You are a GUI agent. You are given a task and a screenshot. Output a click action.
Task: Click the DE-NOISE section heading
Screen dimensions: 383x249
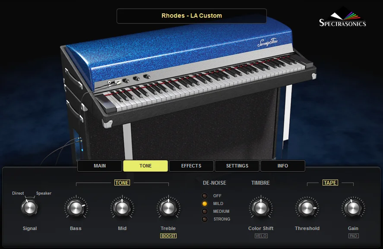[215, 183]
